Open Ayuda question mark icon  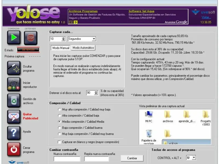coord(14,133)
